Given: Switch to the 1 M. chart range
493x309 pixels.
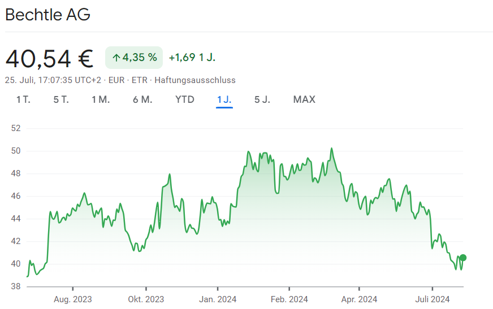Looking at the screenshot, I should (x=101, y=99).
